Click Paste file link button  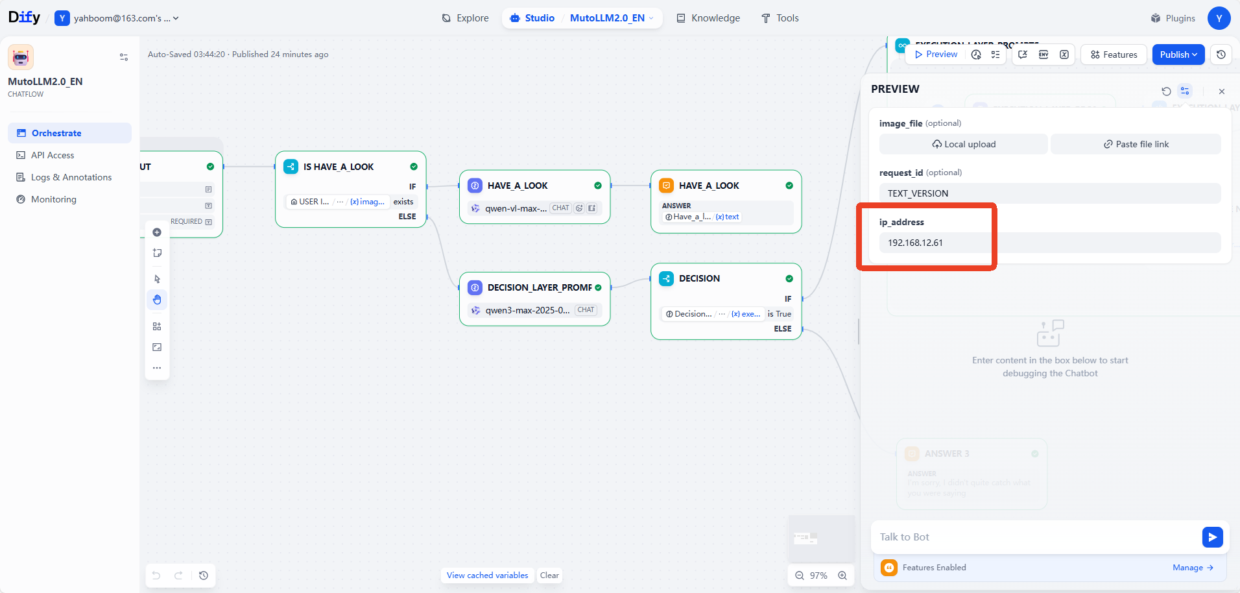(1136, 144)
